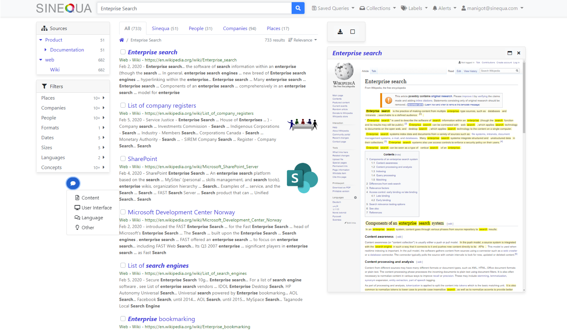Click the home icon in breadcrumb
Viewport: 567px width, 331px height.
tap(121, 40)
